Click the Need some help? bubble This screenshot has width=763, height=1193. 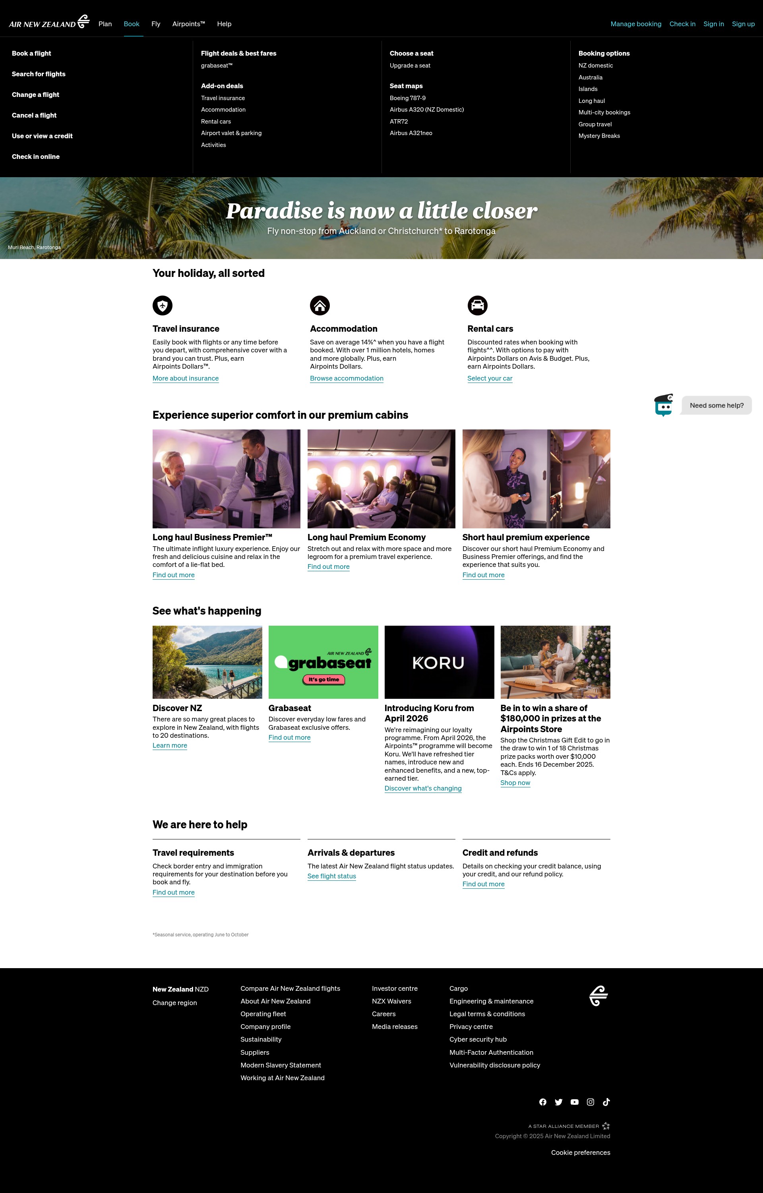click(717, 405)
